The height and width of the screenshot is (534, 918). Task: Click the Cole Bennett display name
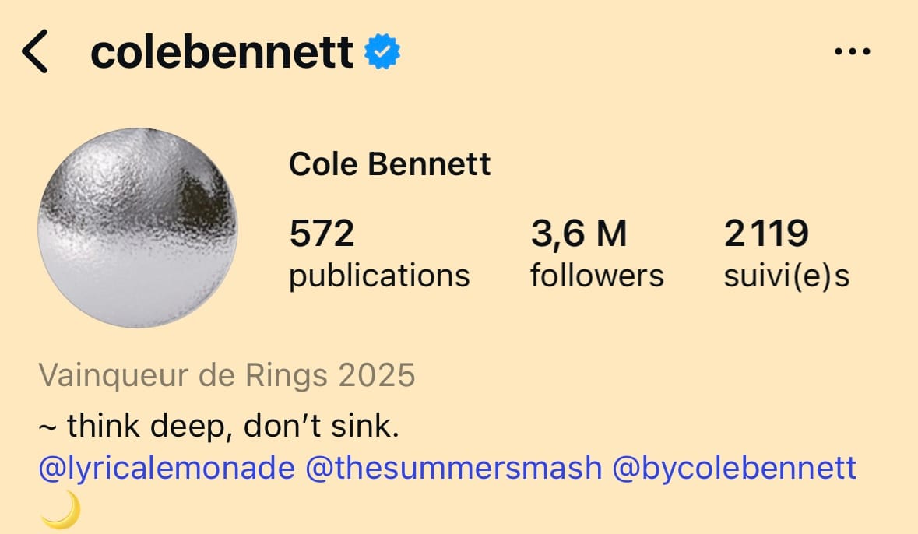[389, 163]
